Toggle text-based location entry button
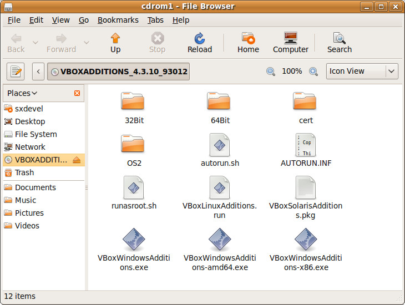This screenshot has width=405, height=305. [x=16, y=72]
